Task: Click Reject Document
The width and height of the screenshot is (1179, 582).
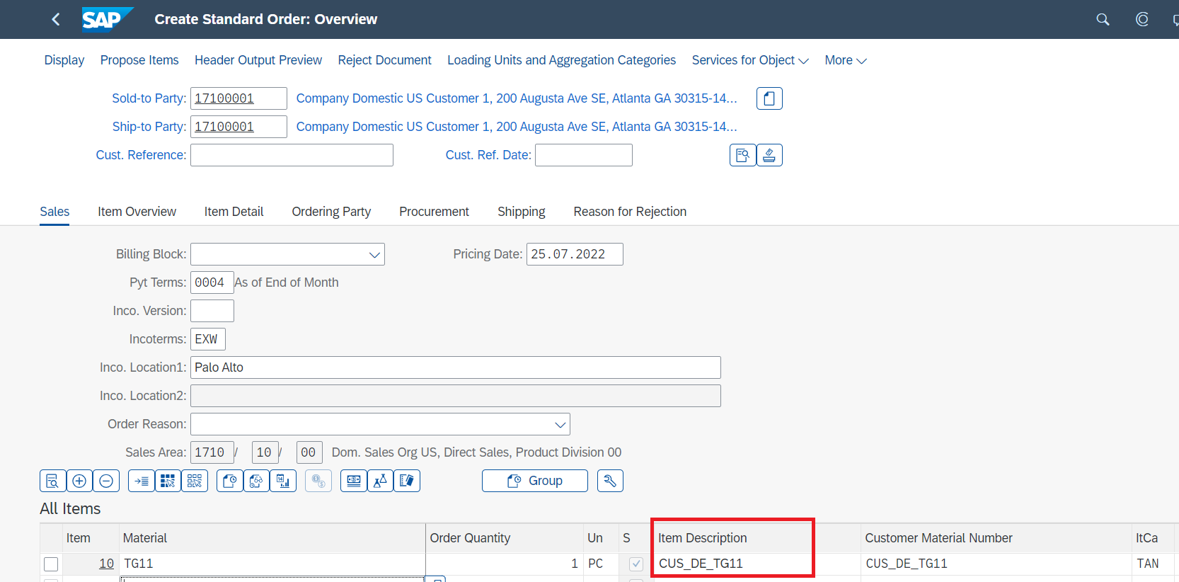Action: pos(384,60)
